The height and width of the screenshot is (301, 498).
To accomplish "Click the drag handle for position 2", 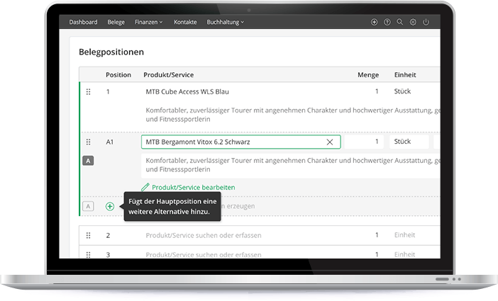I will pyautogui.click(x=89, y=235).
